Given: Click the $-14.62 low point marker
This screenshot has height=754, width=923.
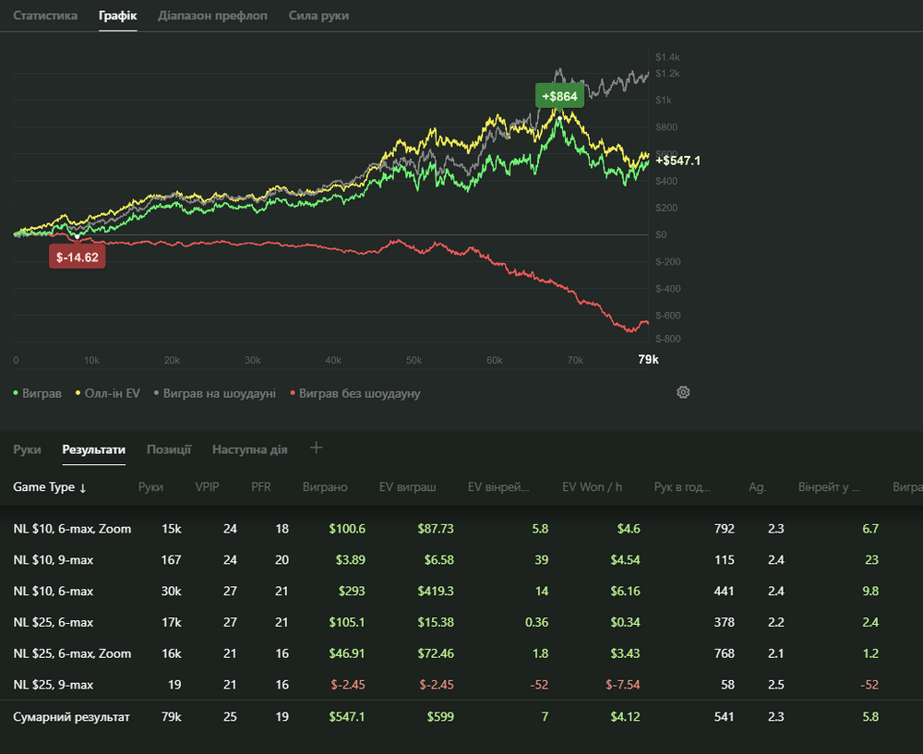Looking at the screenshot, I should (x=78, y=257).
